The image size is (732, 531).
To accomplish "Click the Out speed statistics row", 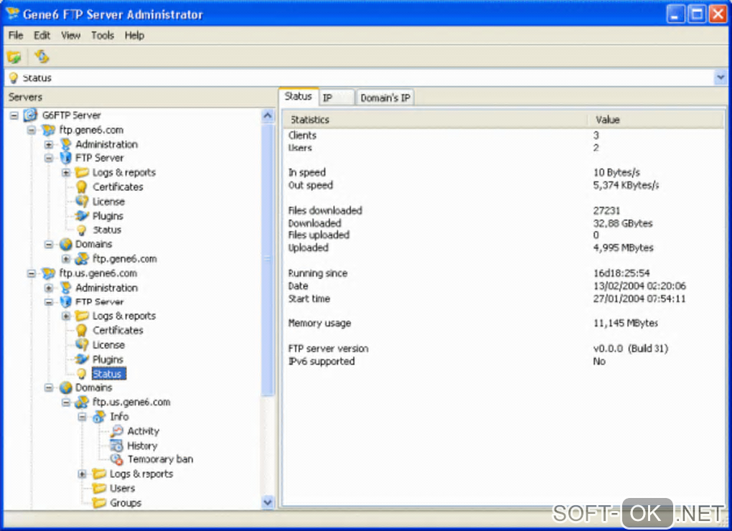I will [x=503, y=185].
